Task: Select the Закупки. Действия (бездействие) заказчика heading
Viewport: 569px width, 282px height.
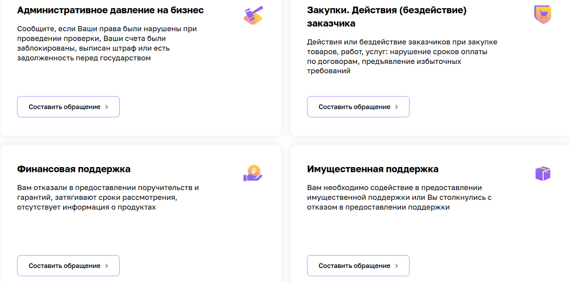Action: point(387,16)
